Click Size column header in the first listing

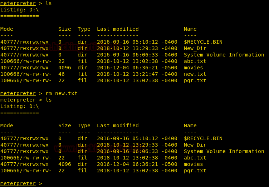pos(65,29)
